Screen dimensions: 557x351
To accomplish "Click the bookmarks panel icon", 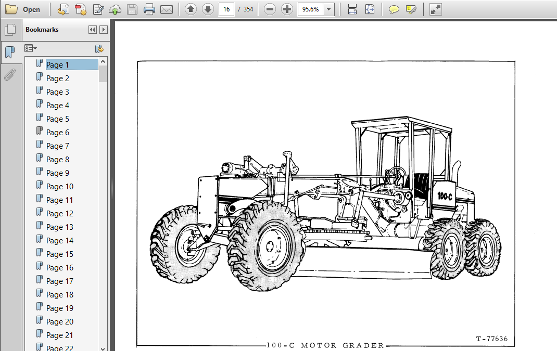I will pyautogui.click(x=10, y=52).
